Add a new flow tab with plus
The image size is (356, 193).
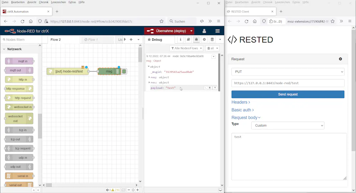click(131, 39)
